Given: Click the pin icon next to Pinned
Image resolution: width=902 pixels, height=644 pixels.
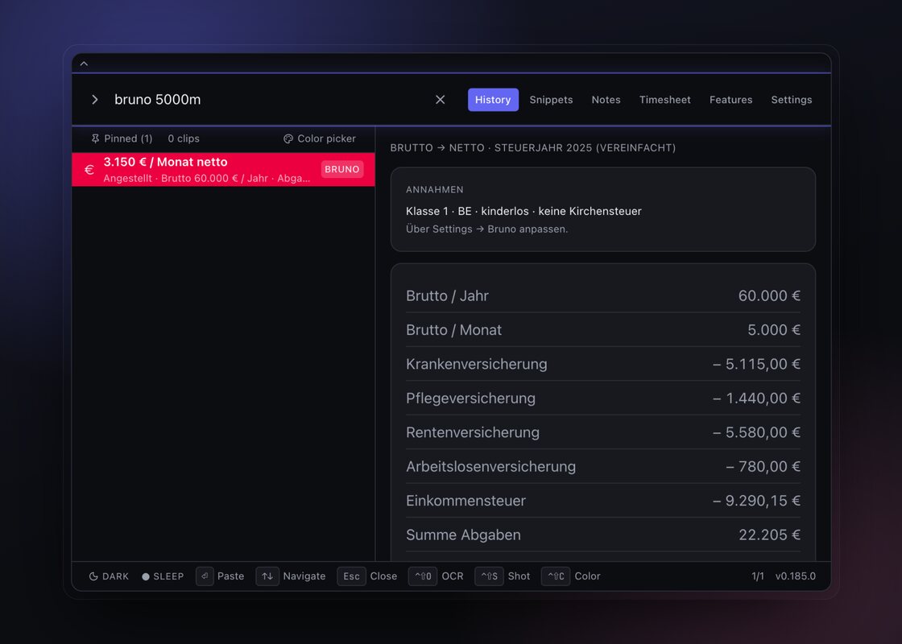Looking at the screenshot, I should tap(96, 138).
